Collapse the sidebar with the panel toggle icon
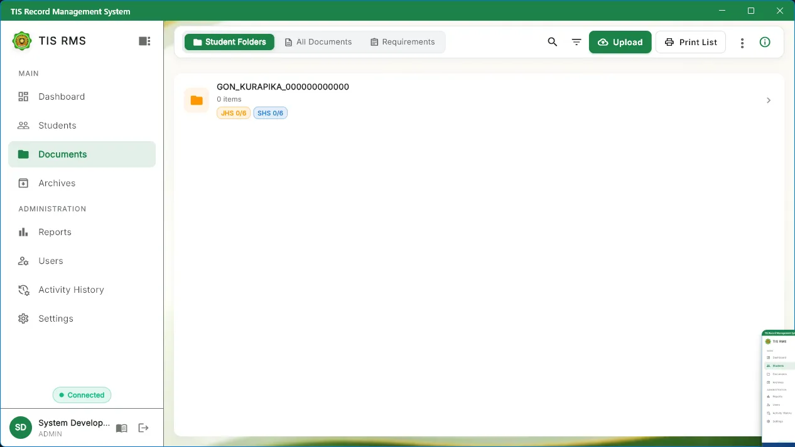Screen dimensions: 795x447 (x=144, y=41)
